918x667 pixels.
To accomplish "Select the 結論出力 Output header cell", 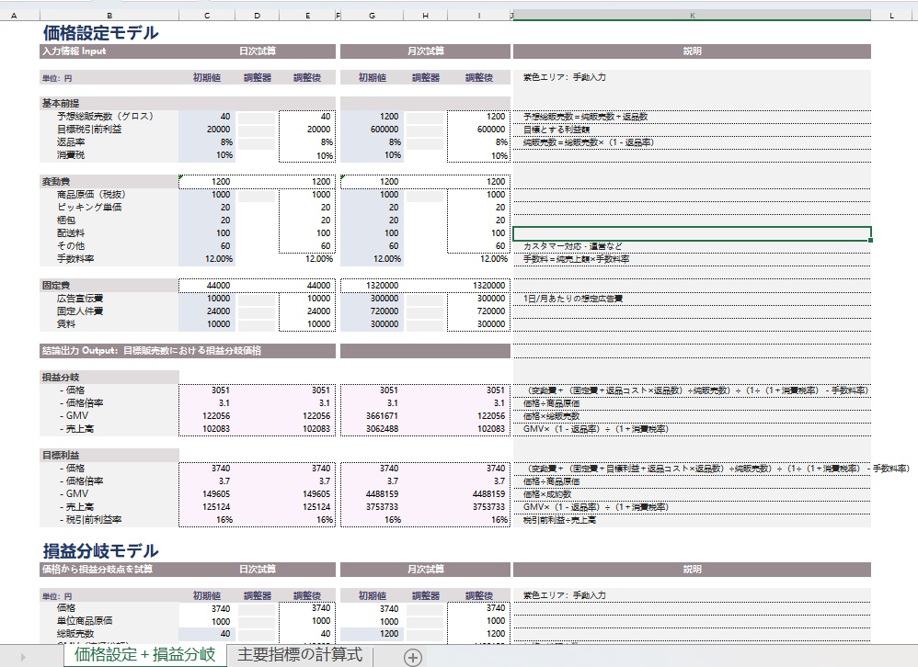I will click(x=188, y=351).
